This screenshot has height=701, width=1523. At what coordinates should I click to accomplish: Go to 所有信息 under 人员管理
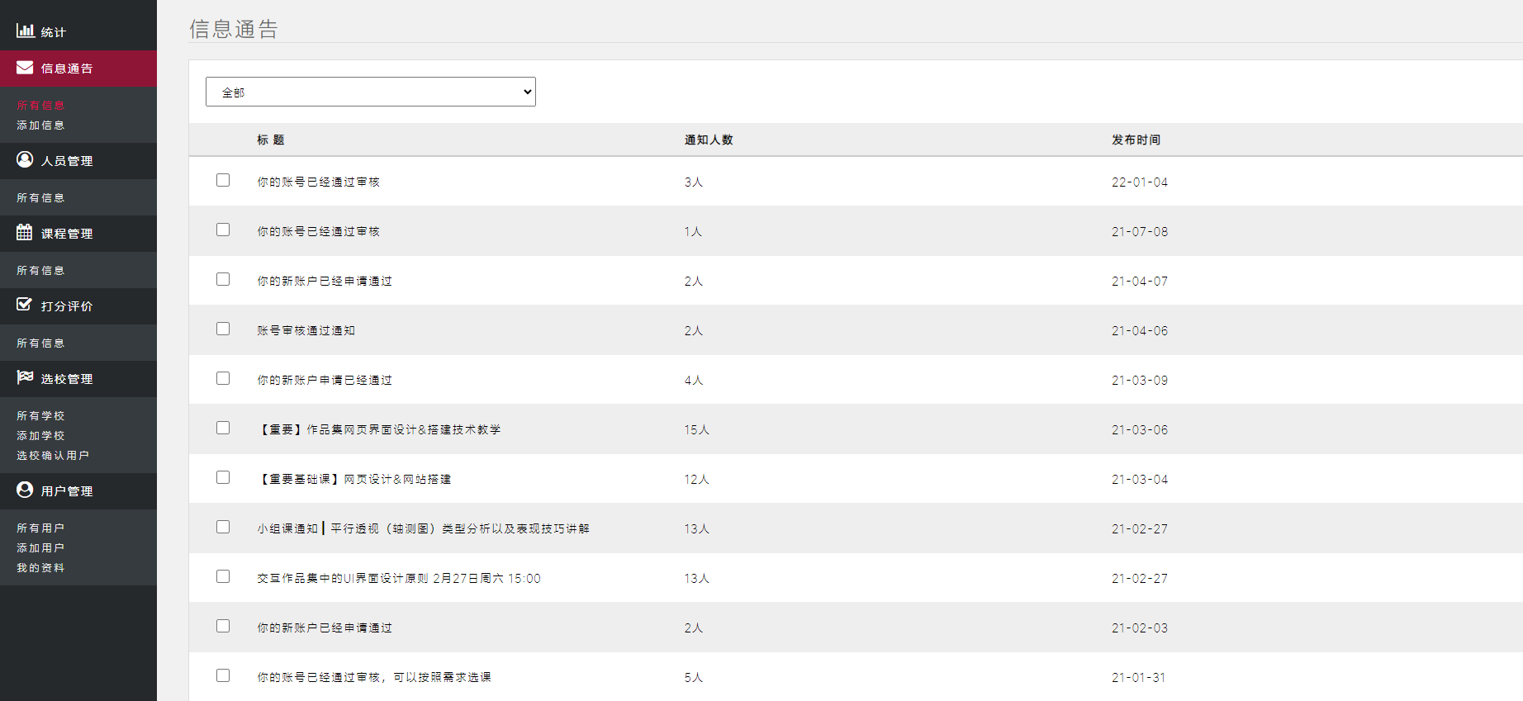40,198
